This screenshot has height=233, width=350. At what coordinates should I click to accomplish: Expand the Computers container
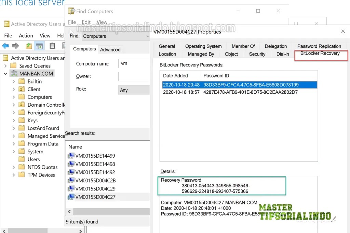click(x=14, y=97)
